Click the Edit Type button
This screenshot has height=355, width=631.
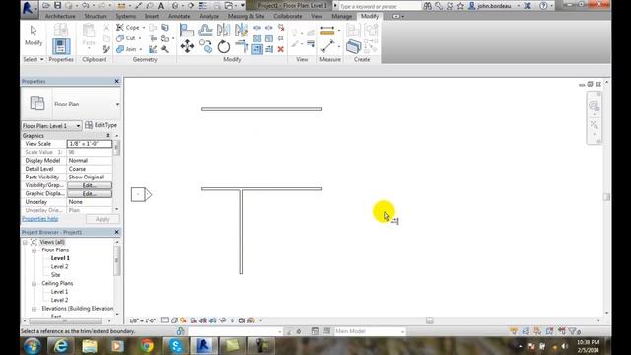pyautogui.click(x=101, y=125)
